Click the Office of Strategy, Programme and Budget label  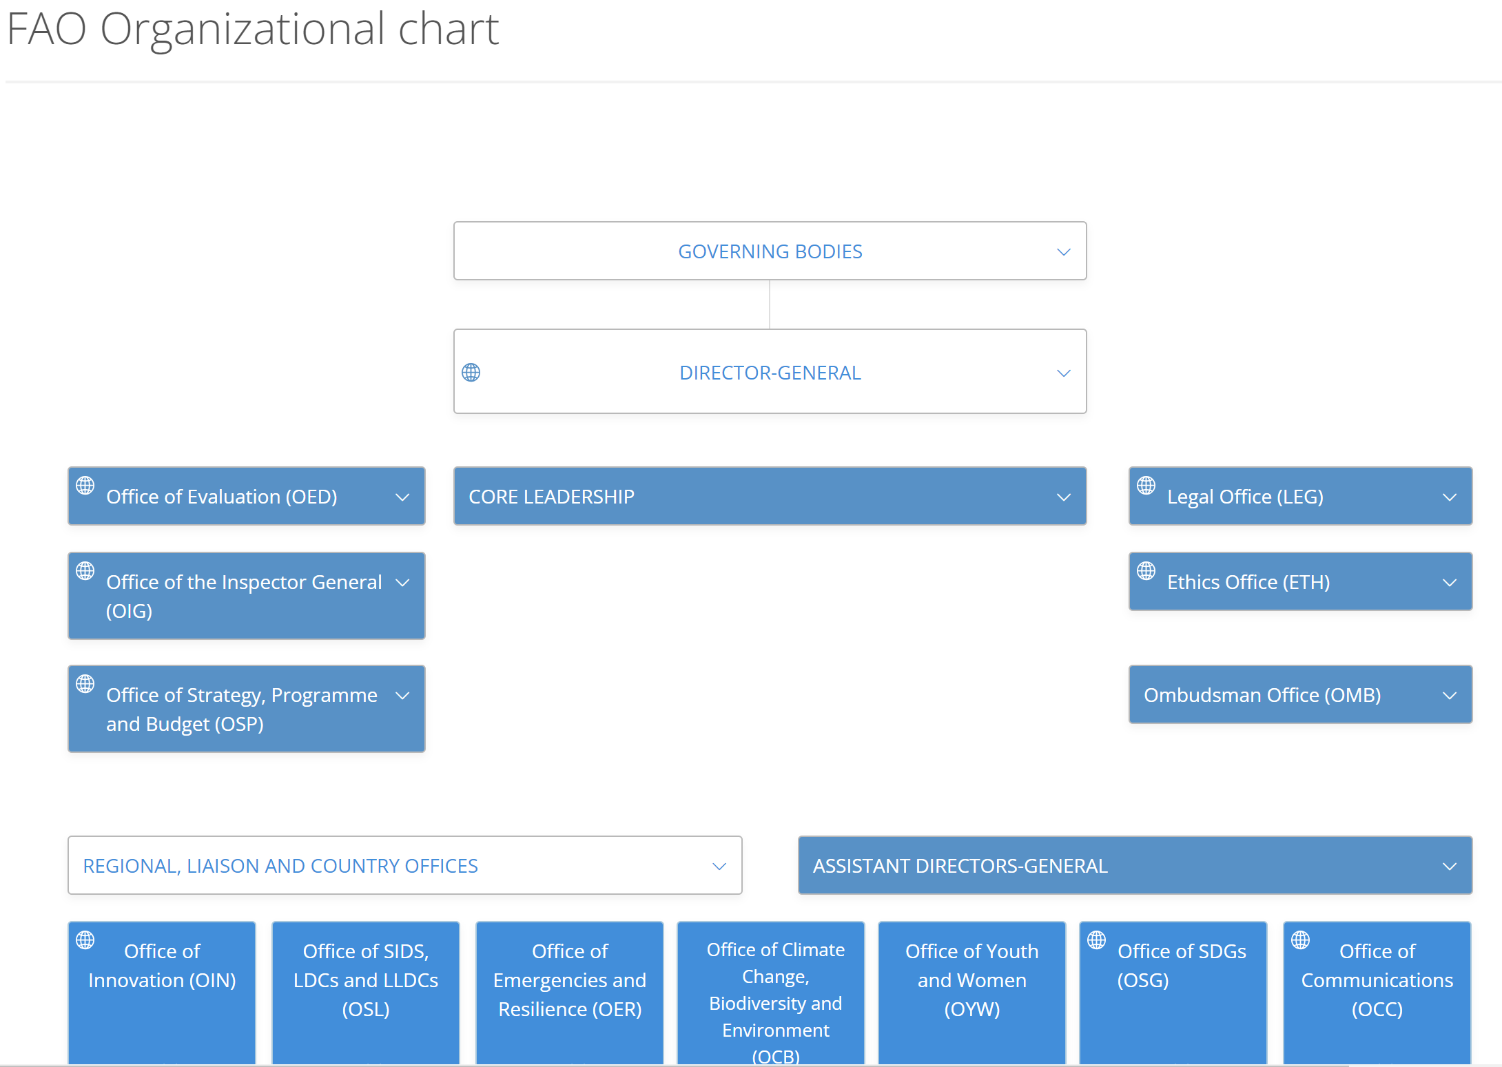[242, 709]
